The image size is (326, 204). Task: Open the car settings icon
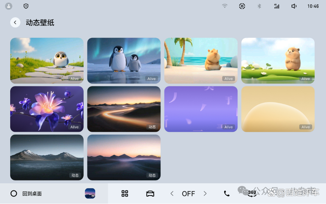click(x=150, y=193)
